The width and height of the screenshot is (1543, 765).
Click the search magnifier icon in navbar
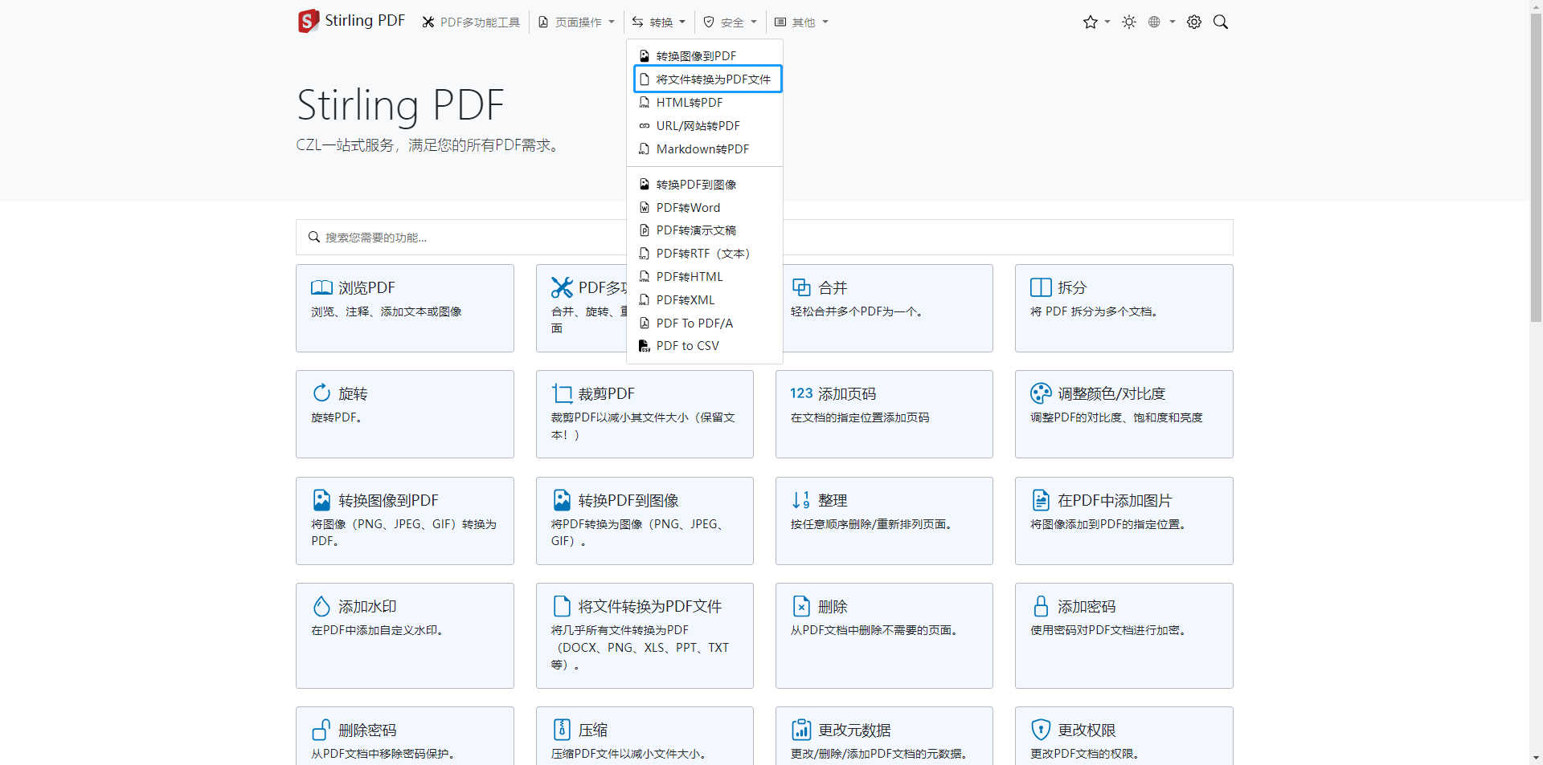click(x=1221, y=22)
